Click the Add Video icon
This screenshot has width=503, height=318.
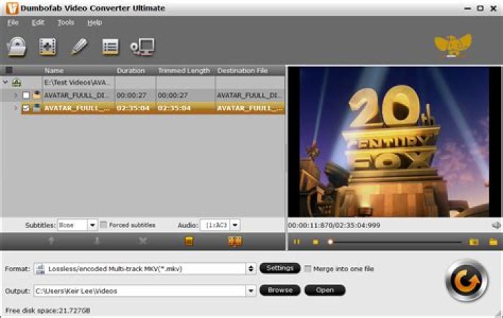tap(48, 47)
